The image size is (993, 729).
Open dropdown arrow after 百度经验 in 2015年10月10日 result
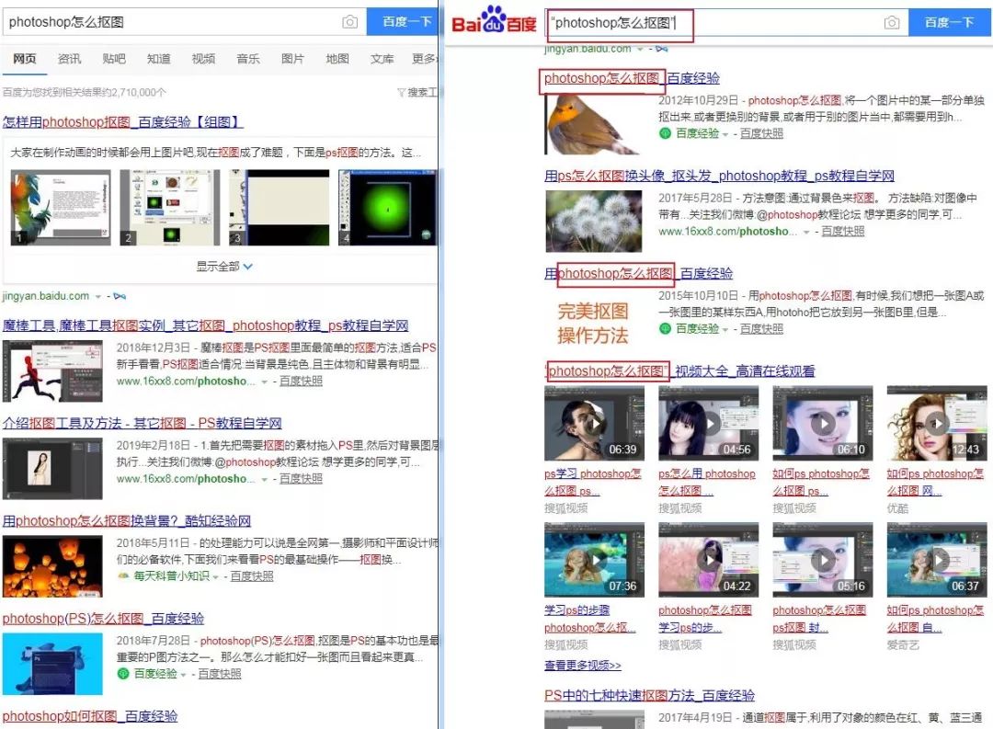(725, 329)
